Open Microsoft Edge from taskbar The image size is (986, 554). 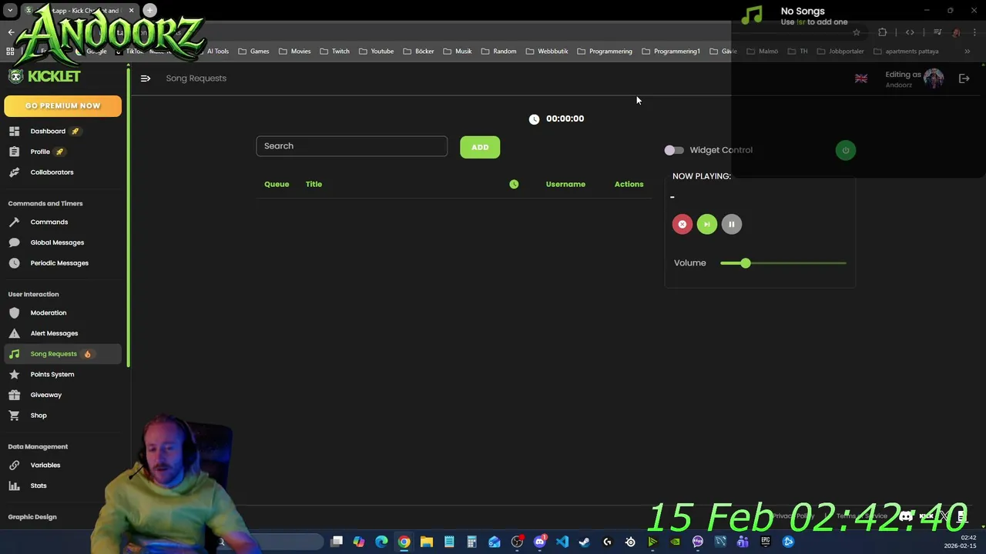pyautogui.click(x=381, y=542)
